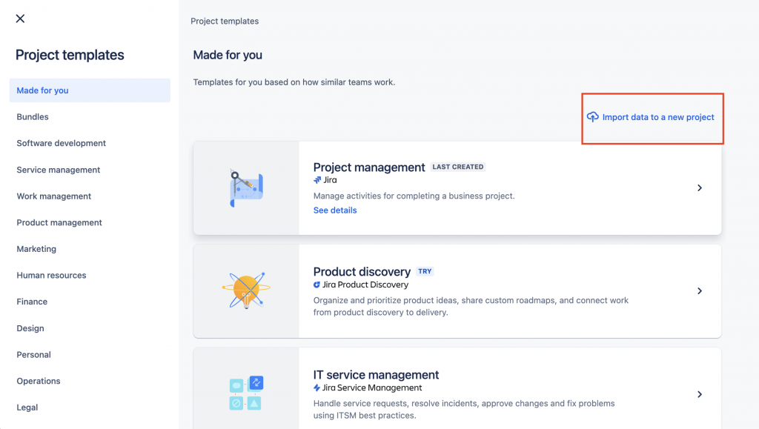This screenshot has height=429, width=759.
Task: Click 'Templates for you based on' description text
Action: click(294, 82)
